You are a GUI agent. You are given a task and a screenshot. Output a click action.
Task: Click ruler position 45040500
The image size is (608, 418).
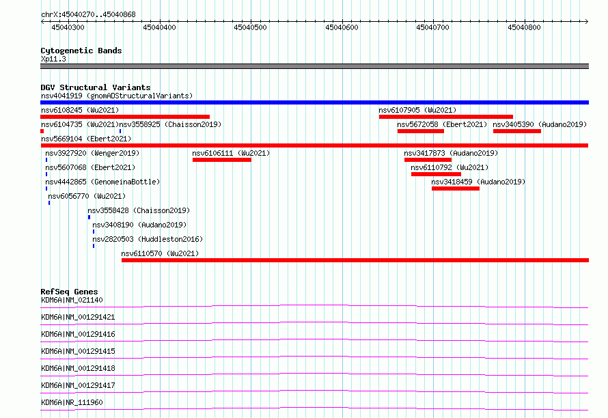251,27
